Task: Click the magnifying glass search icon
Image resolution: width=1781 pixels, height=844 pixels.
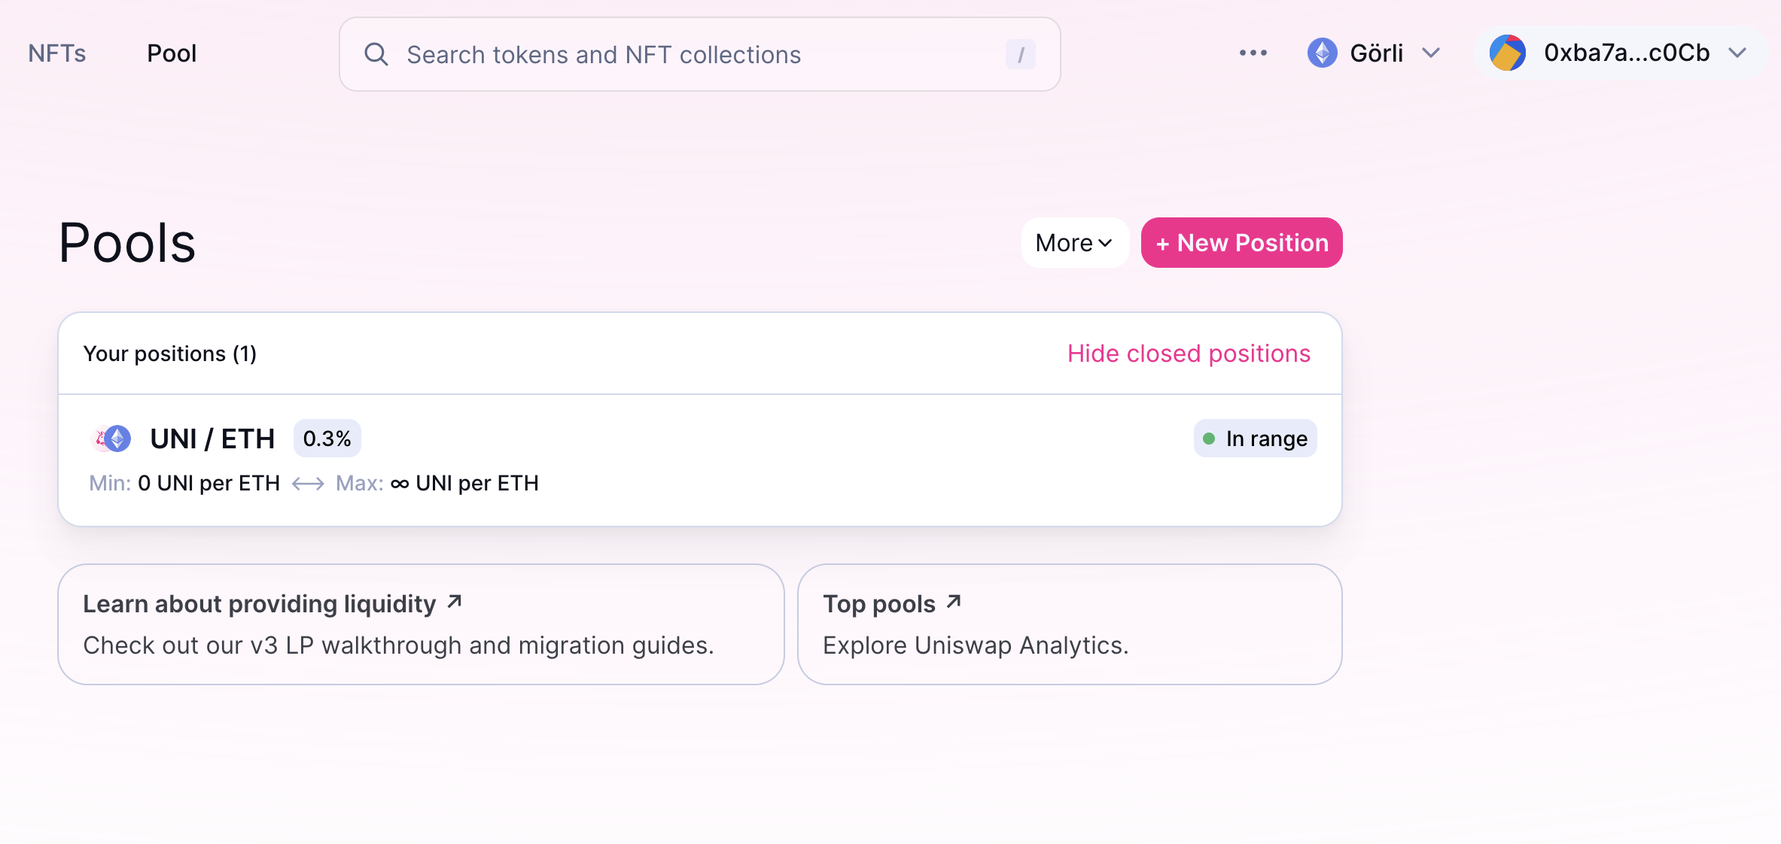Action: (376, 54)
